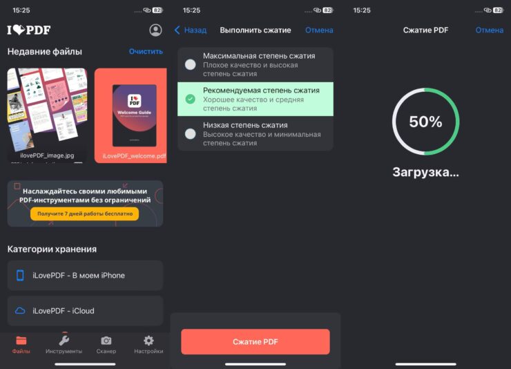Select Низкая степень сжатия radio option
Screen dimensions: 511x369
tap(190, 134)
